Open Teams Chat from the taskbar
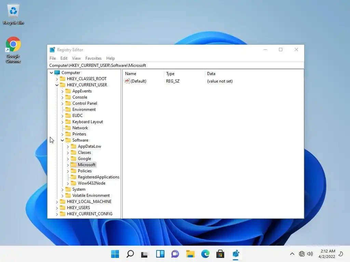The image size is (350, 262). tap(175, 254)
